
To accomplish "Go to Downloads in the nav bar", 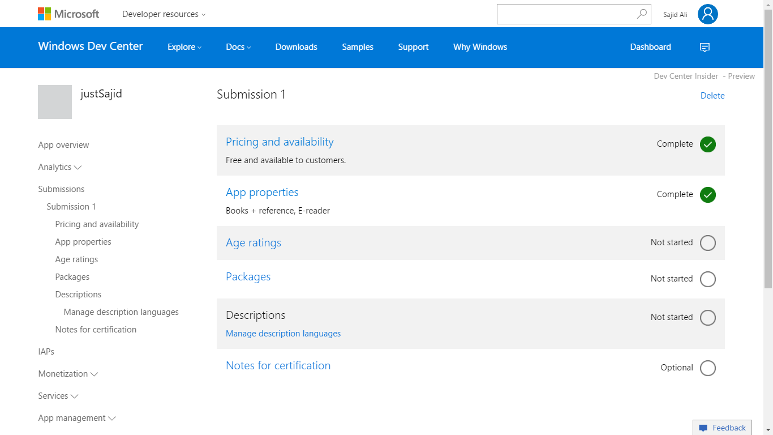I will 297,47.
